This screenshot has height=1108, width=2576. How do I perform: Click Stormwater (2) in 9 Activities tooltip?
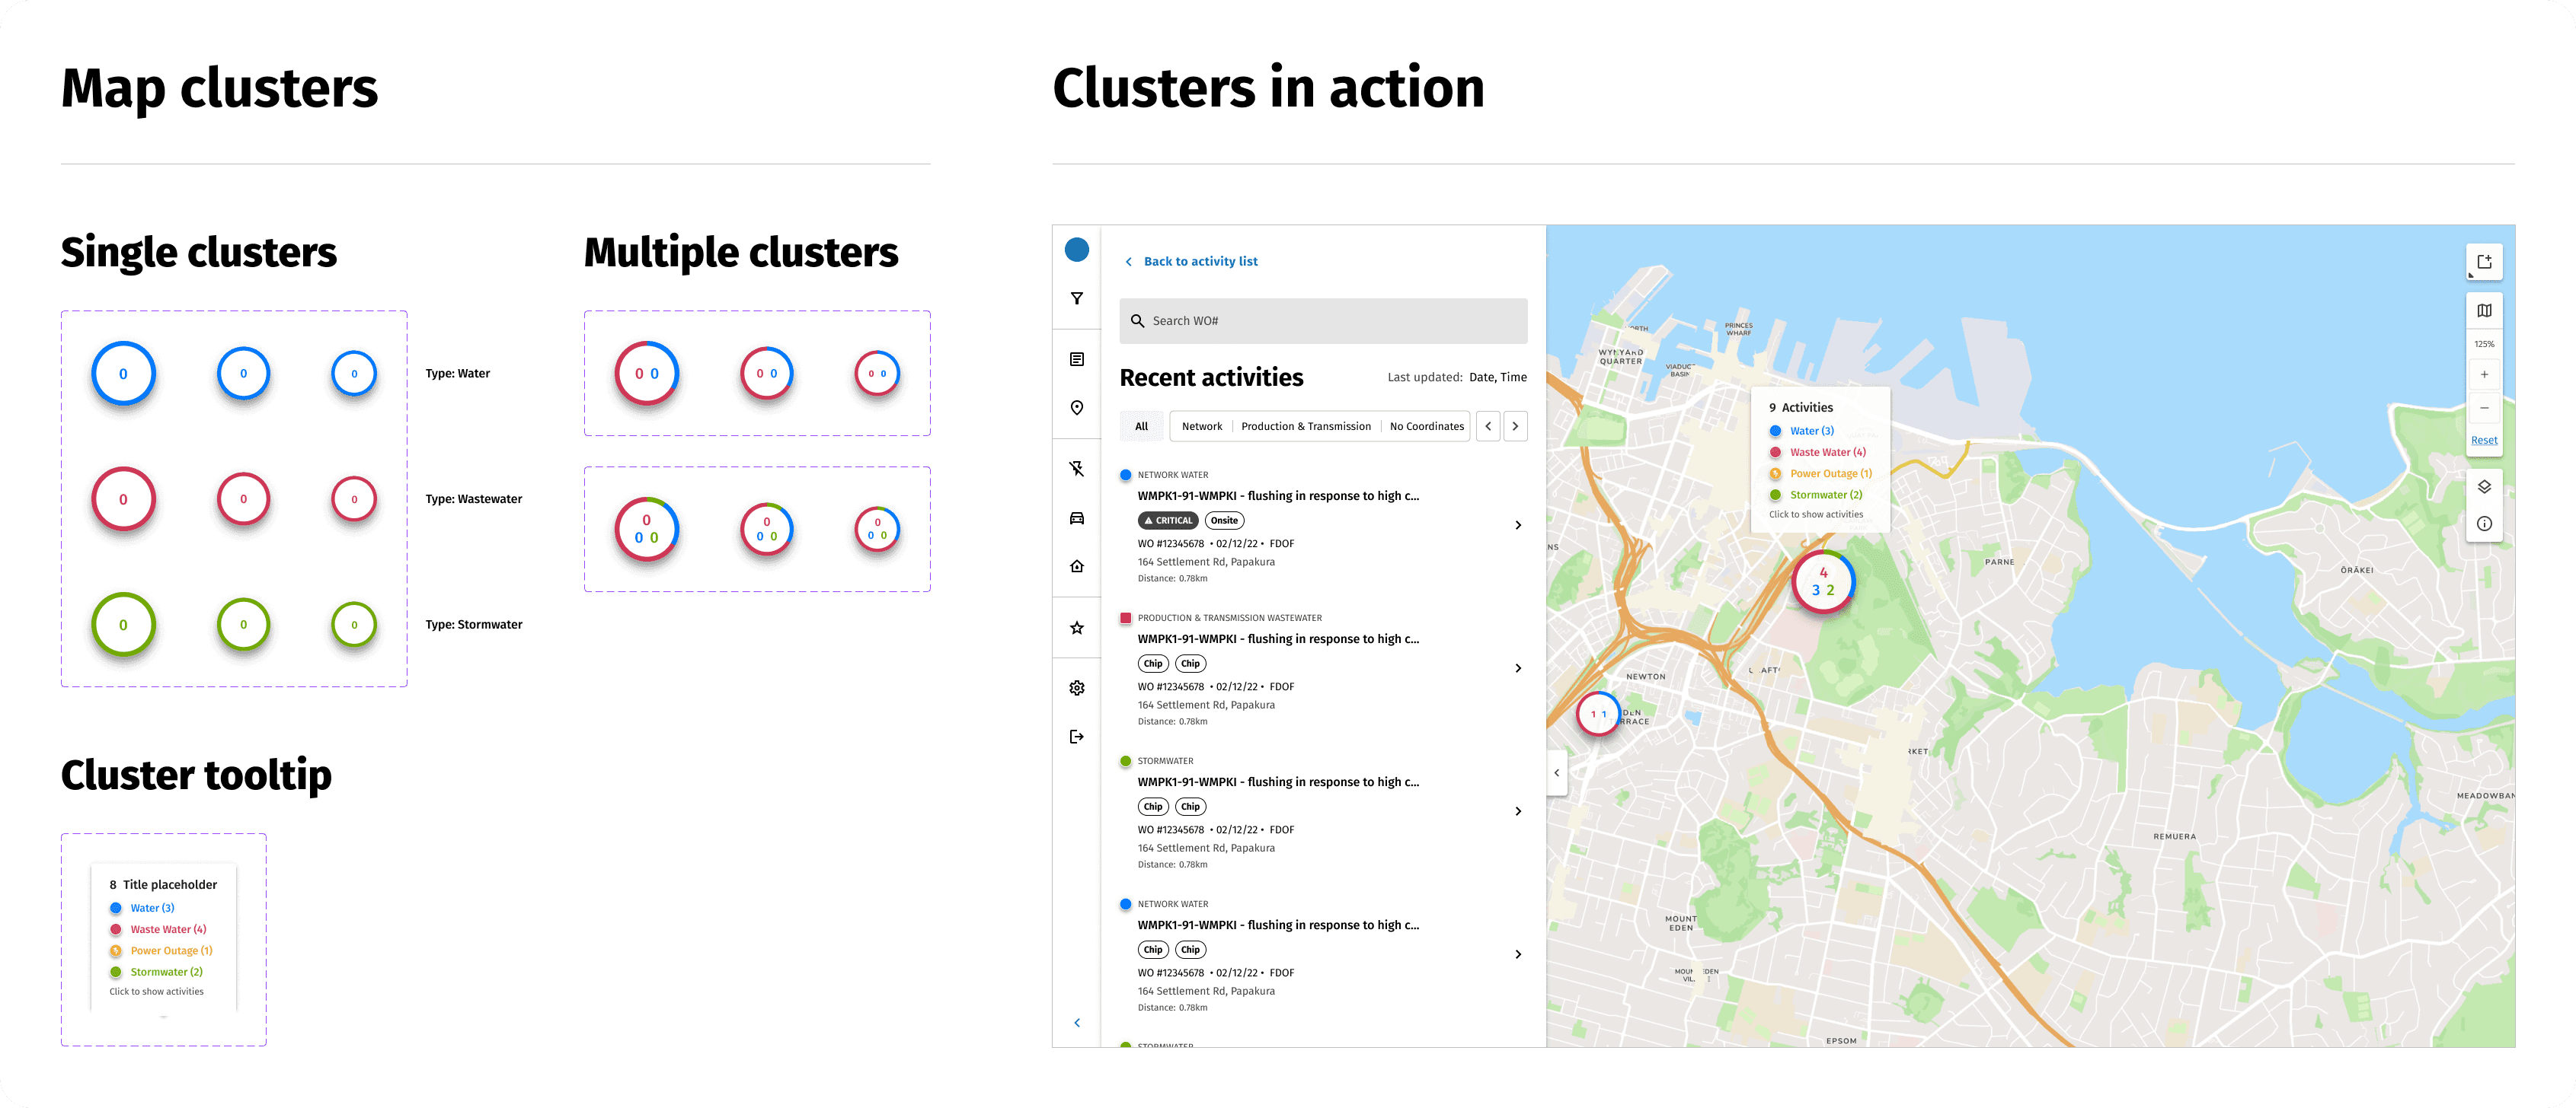tap(1826, 495)
